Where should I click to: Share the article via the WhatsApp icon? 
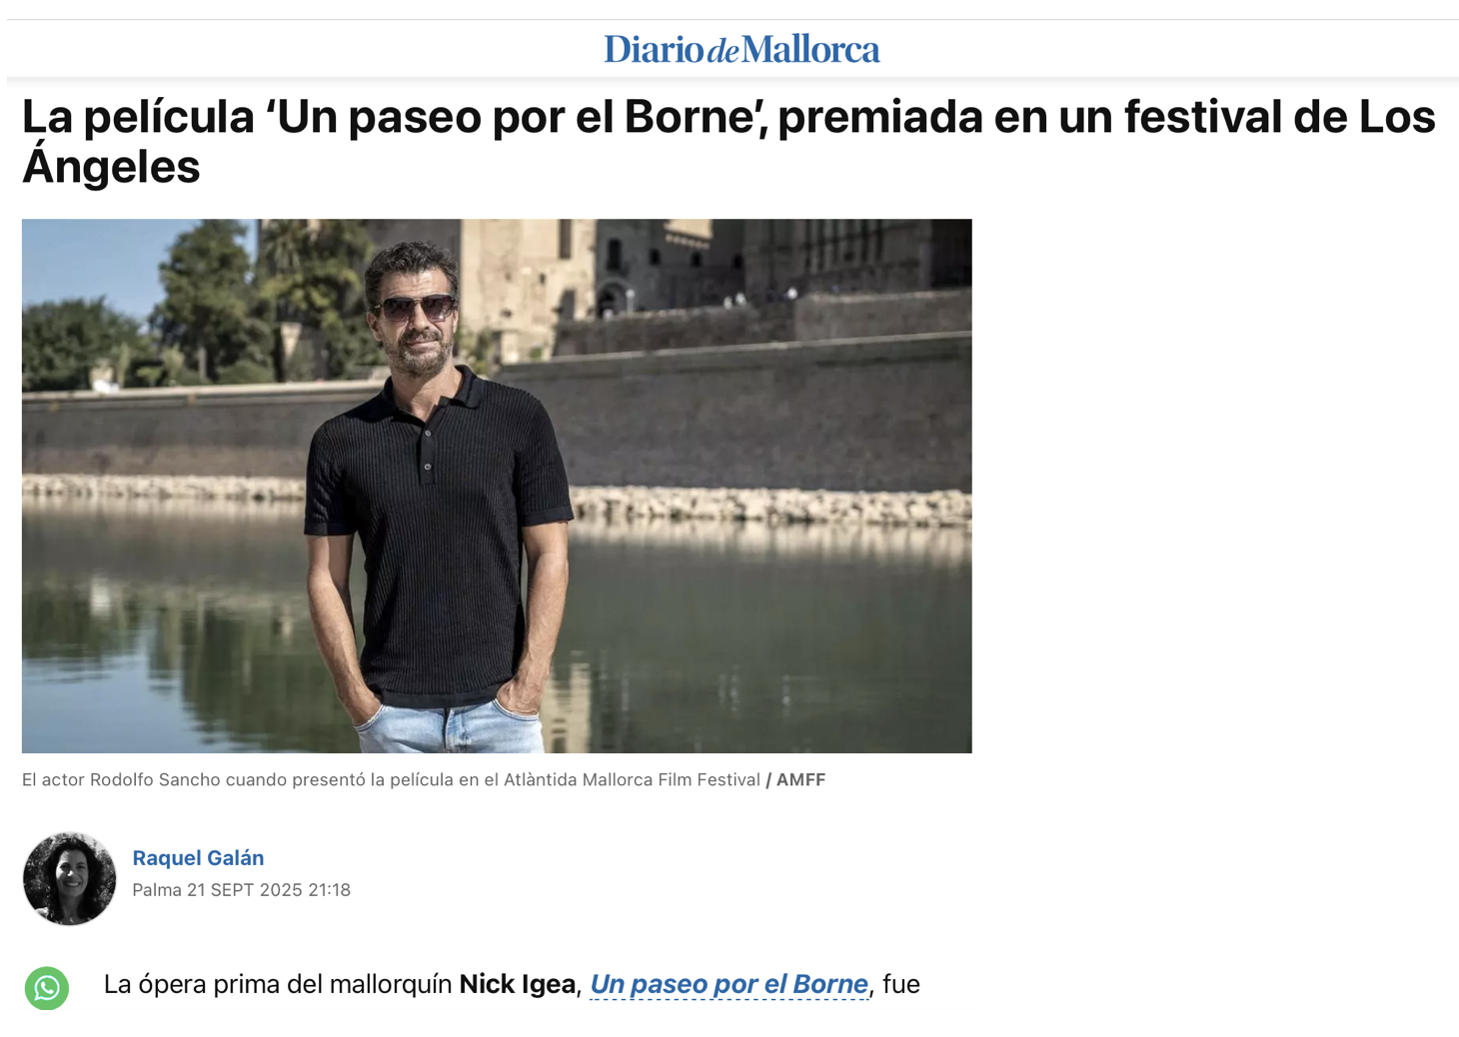point(47,988)
